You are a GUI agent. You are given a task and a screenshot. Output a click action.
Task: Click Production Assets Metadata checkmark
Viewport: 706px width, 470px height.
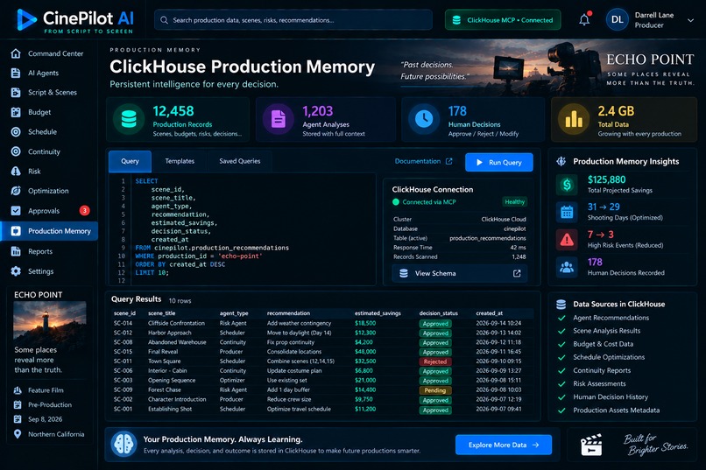point(561,410)
